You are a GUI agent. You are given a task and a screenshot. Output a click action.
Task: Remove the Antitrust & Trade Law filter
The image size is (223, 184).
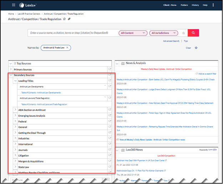(67, 48)
